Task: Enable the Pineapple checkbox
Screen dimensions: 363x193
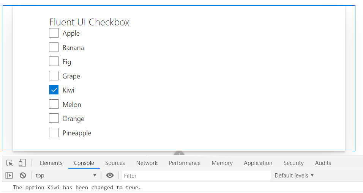Action: point(54,133)
